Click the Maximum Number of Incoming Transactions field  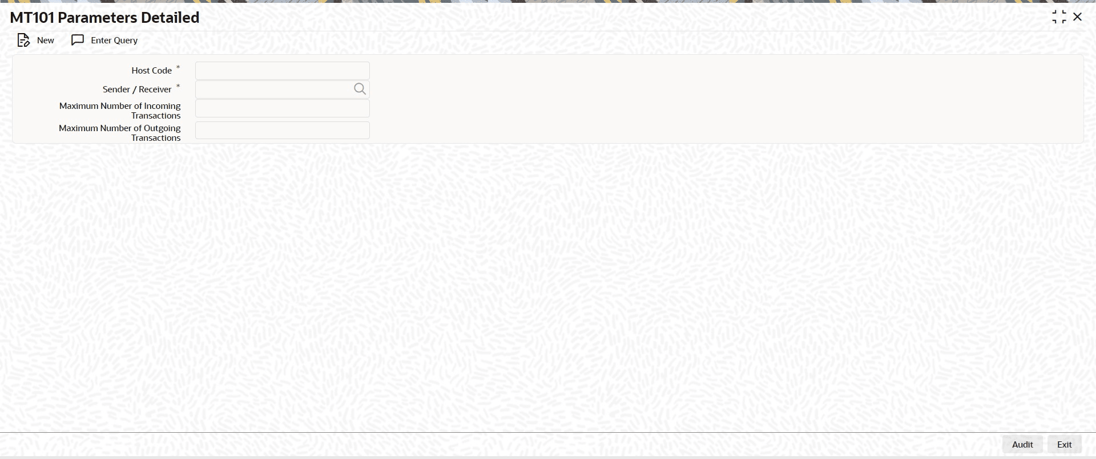pos(283,108)
